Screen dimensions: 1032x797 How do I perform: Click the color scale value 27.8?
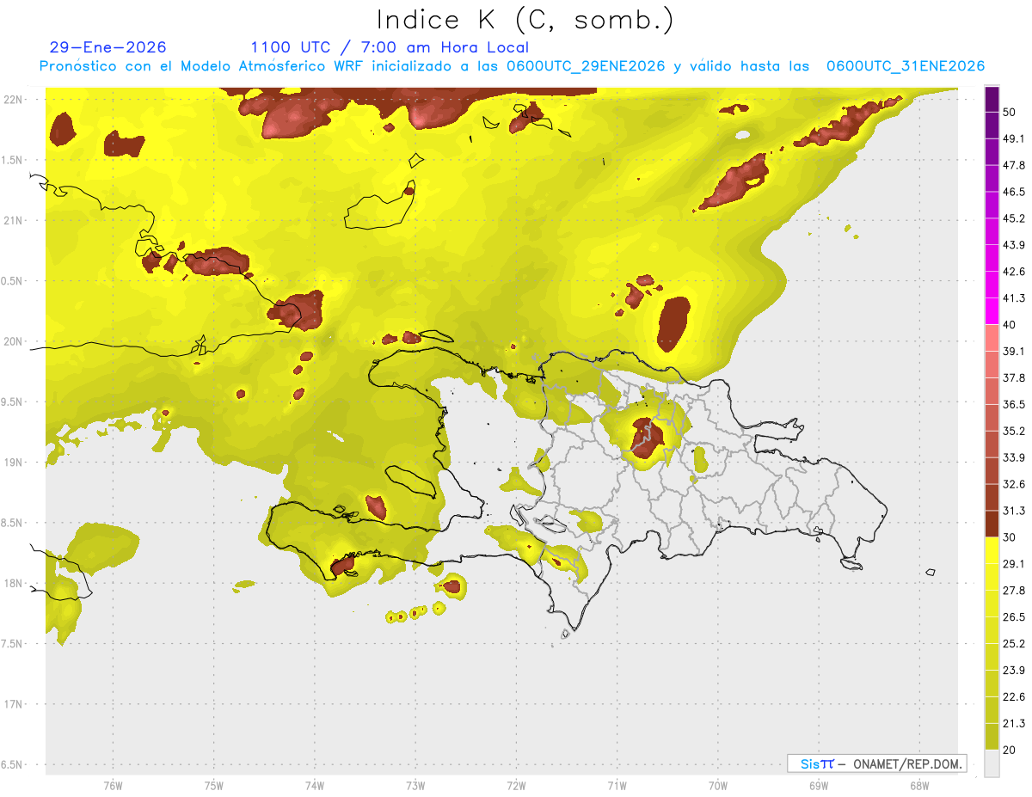click(1014, 591)
